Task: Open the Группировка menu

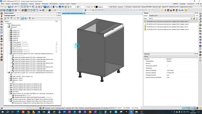Action: pos(15,4)
